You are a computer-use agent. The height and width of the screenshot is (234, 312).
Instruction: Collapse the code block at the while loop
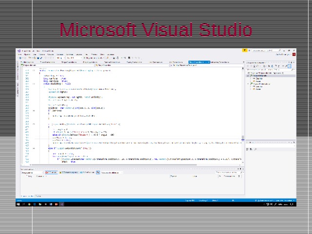(34, 84)
